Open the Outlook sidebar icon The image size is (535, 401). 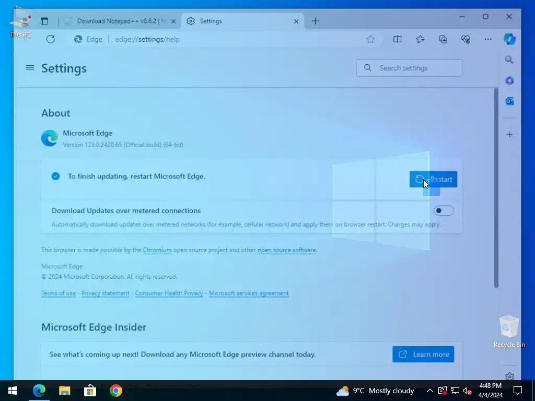[509, 101]
